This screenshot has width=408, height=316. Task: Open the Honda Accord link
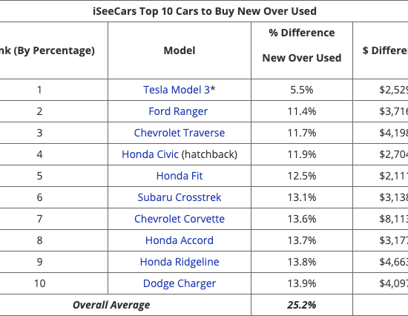pos(180,240)
